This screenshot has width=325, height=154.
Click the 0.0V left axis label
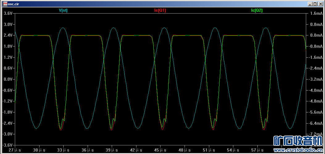[9, 79]
